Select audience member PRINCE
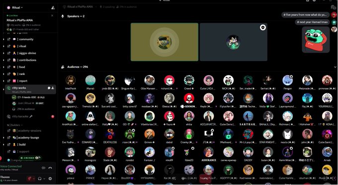This screenshot has height=185, width=338. 90,172
